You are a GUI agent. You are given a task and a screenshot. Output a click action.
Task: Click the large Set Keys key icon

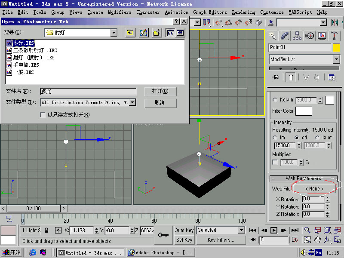(163, 235)
